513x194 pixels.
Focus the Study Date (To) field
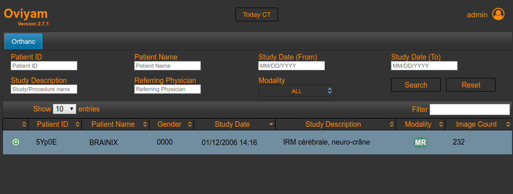pos(425,66)
